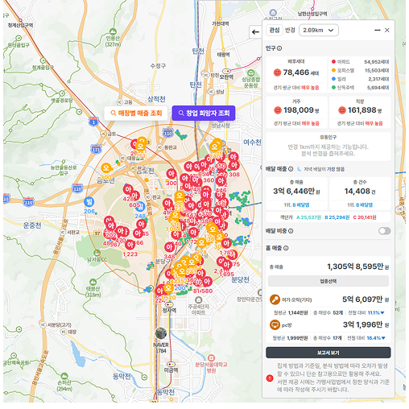Viewport: 409px width, 409px height.
Task: Click the 창업 희망자 조회 button
Action: point(204,113)
